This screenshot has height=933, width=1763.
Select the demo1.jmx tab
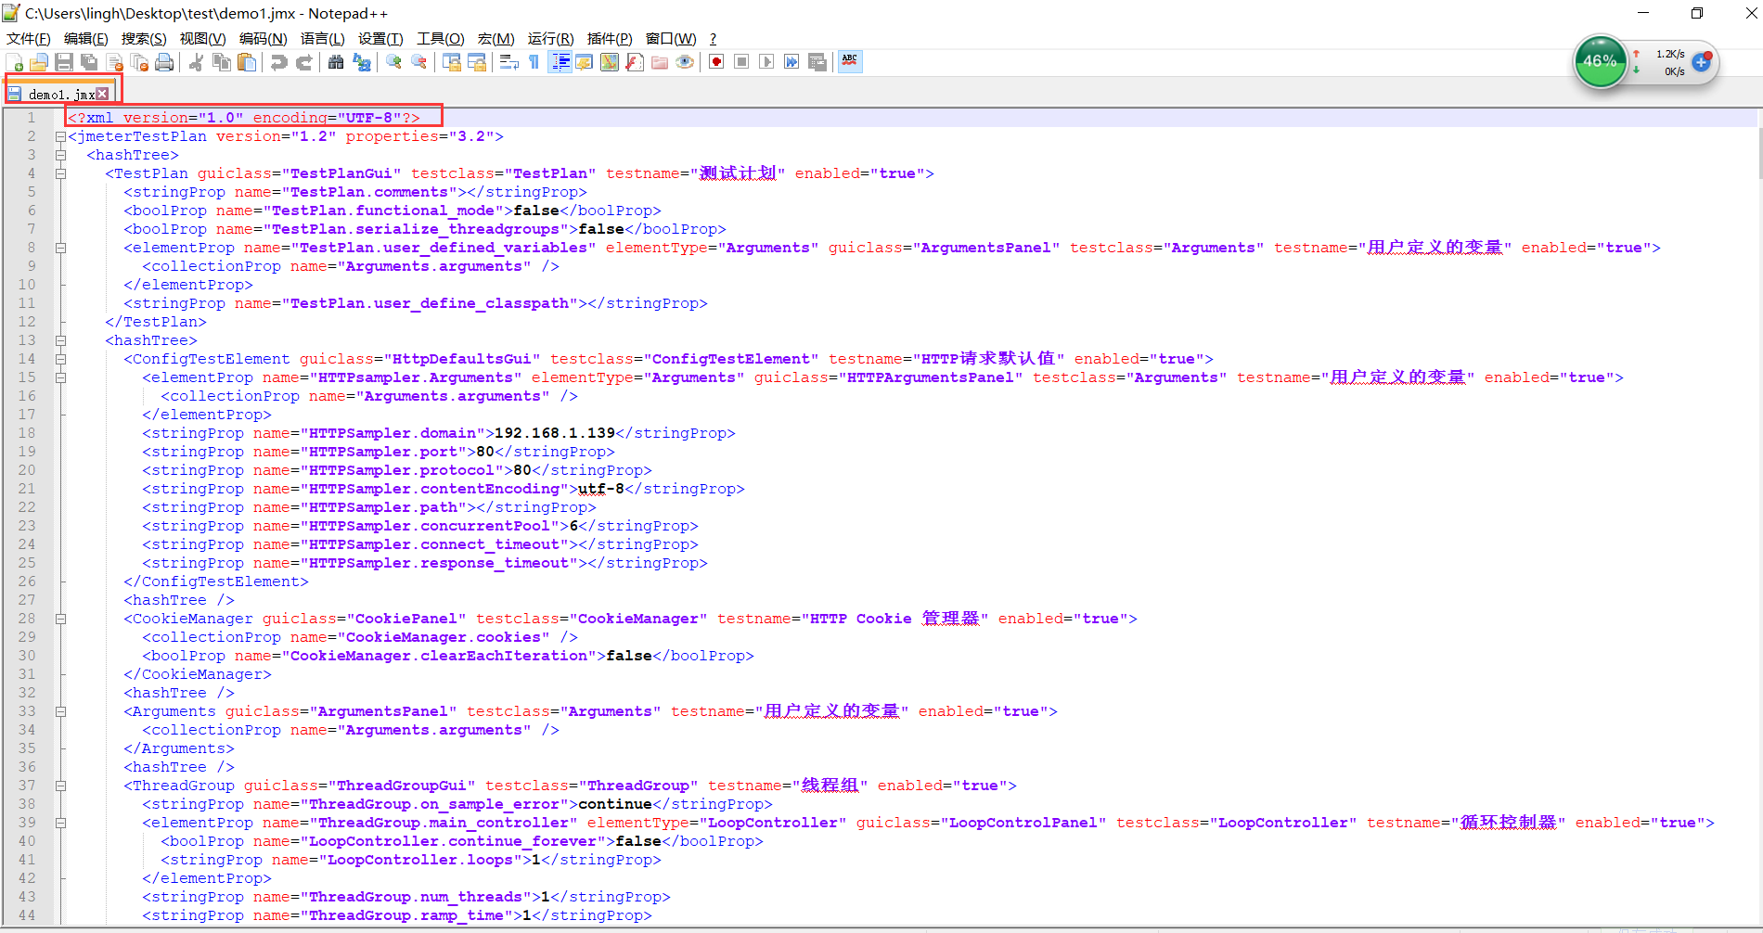56,94
